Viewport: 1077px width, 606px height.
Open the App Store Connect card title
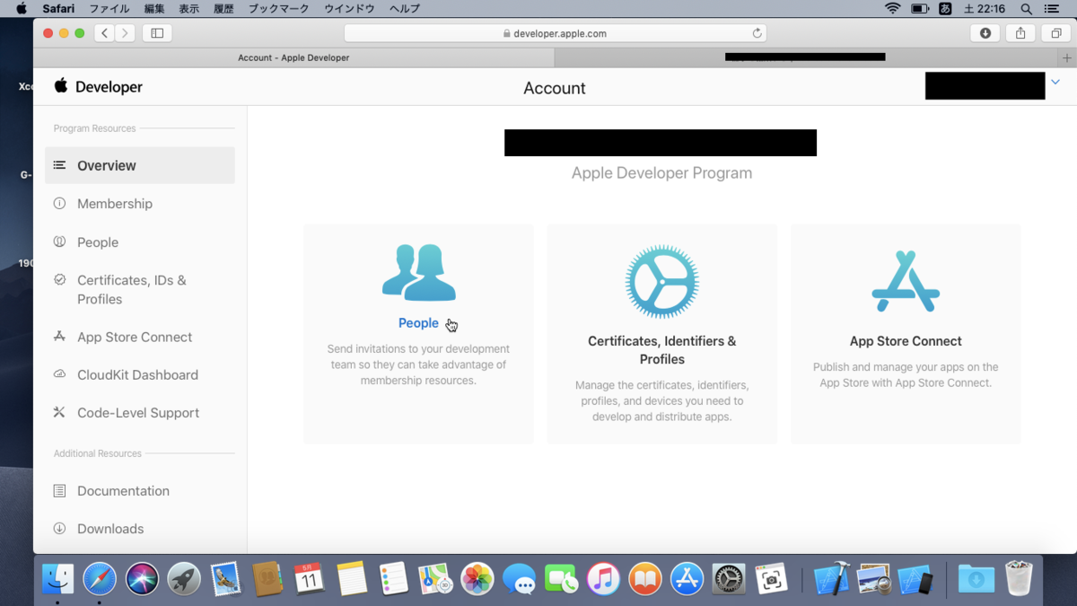click(x=906, y=341)
